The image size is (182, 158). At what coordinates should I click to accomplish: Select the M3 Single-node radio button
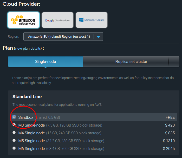tap(14, 125)
